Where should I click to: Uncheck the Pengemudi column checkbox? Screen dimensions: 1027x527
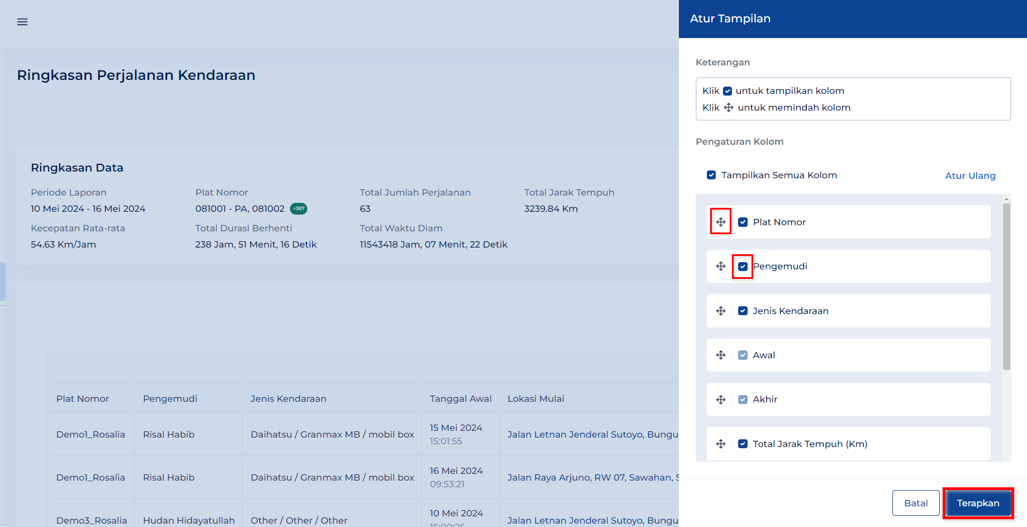[x=743, y=267]
